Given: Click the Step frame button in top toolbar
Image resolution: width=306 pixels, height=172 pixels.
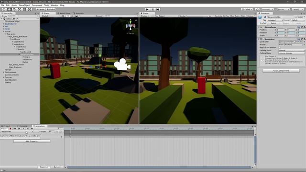Looking at the screenshot, I should (158, 9).
